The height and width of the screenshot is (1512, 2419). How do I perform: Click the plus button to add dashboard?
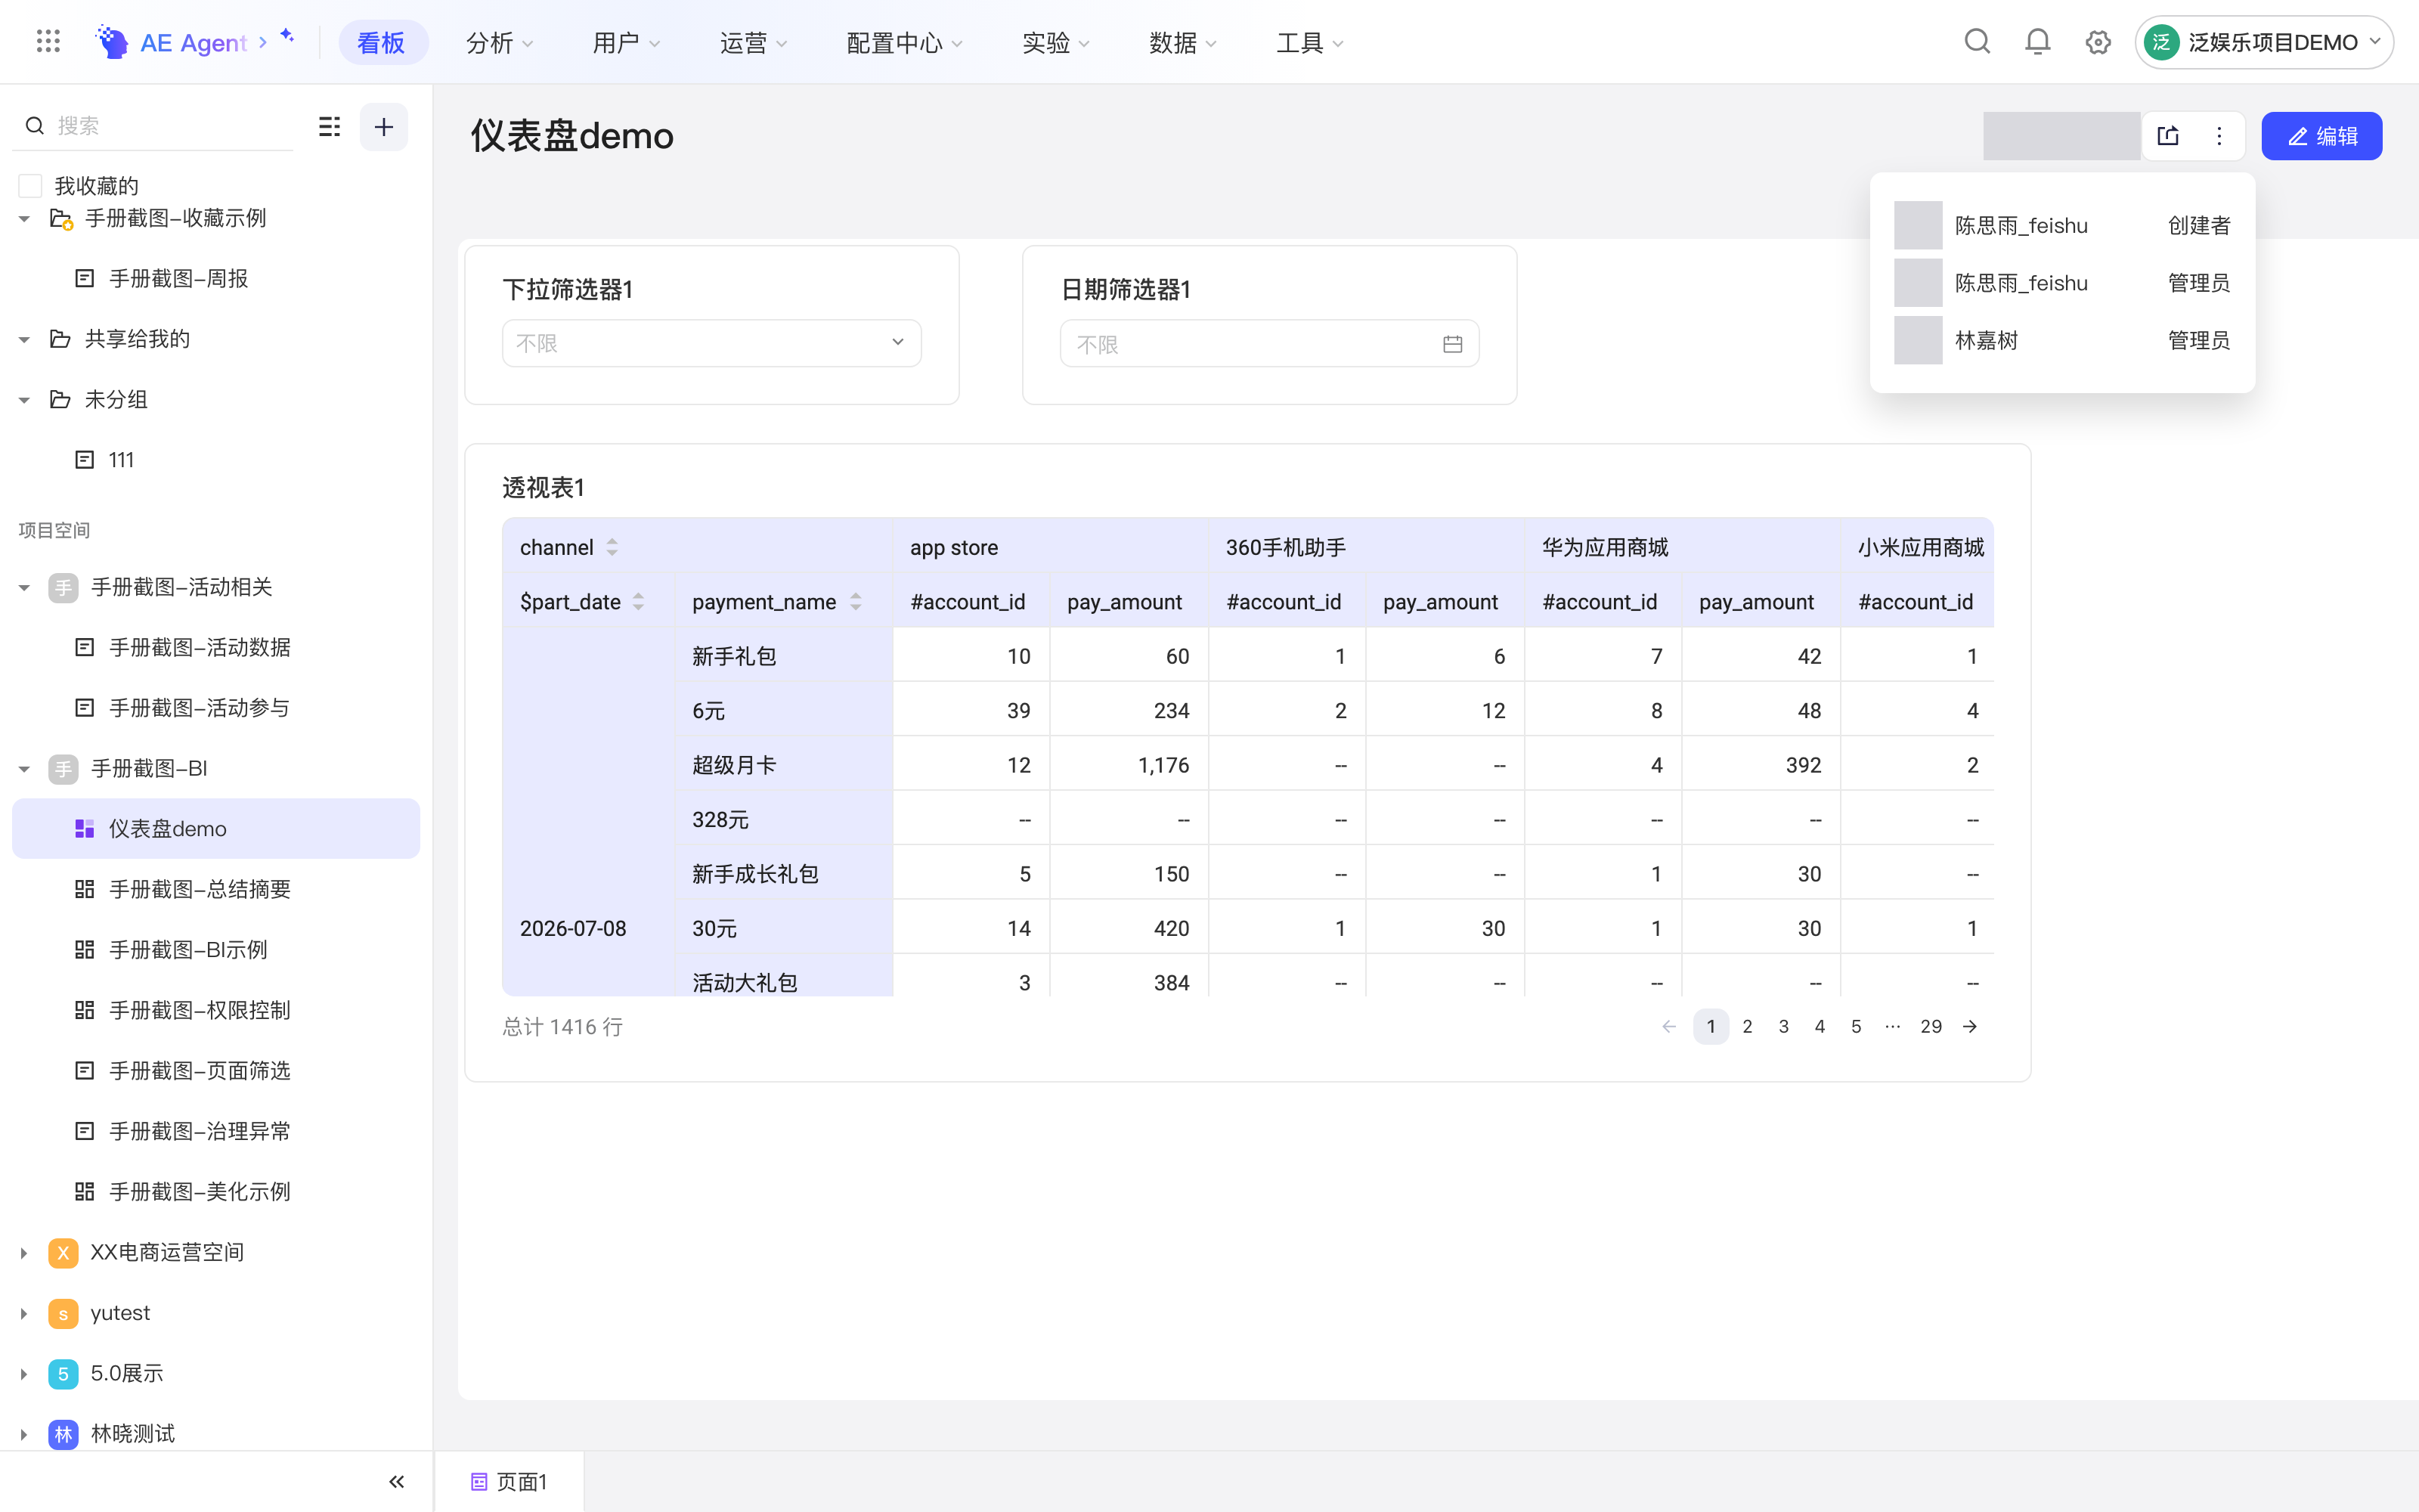coord(384,127)
